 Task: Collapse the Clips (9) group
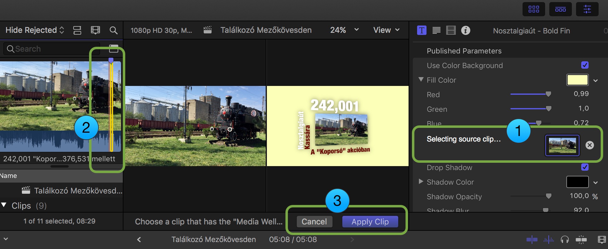click(x=4, y=205)
